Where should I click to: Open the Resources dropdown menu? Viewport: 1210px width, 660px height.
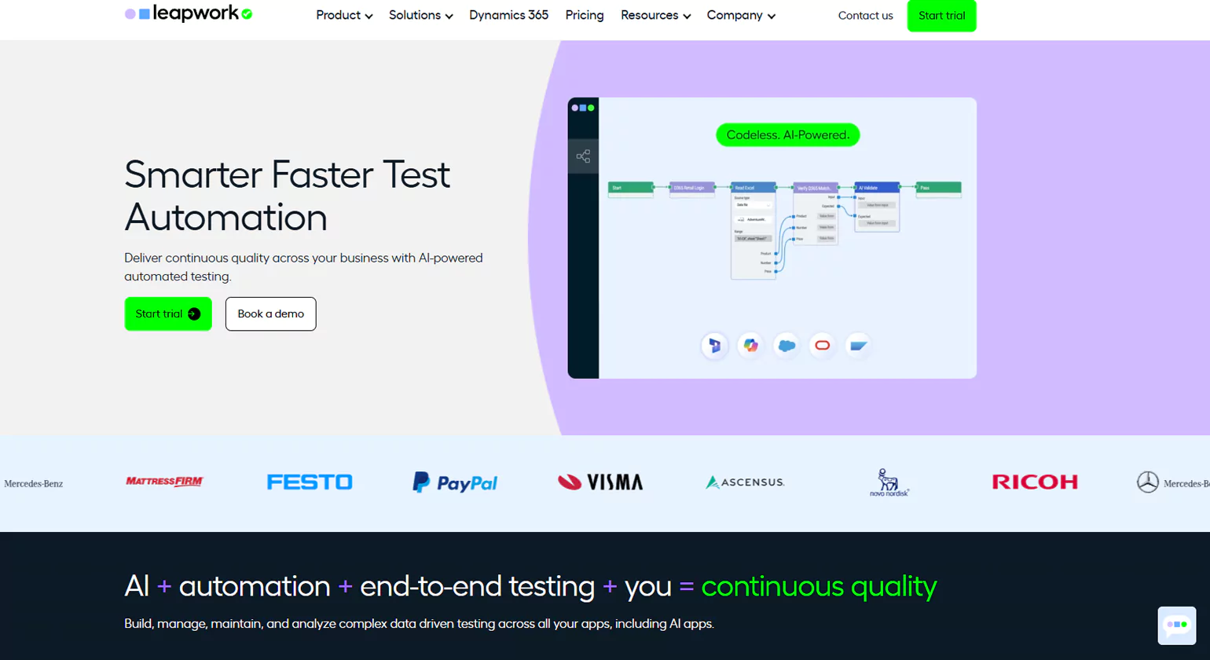[655, 16]
